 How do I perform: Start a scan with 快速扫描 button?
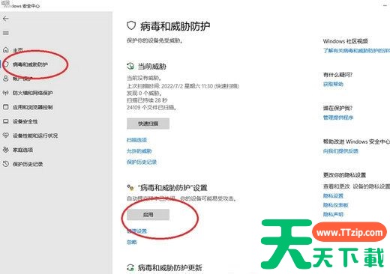[x=148, y=124]
